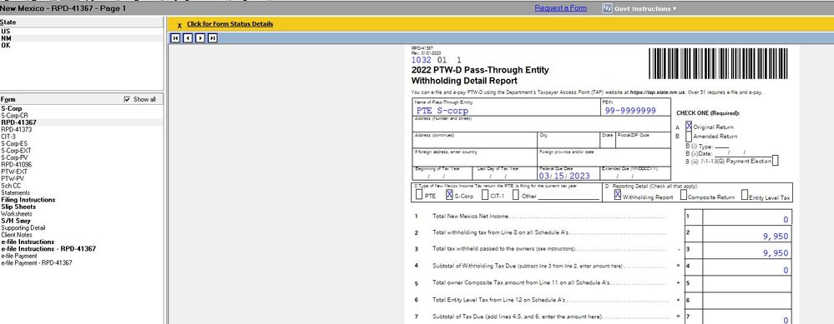Open e-file Payment item

click(x=81, y=256)
